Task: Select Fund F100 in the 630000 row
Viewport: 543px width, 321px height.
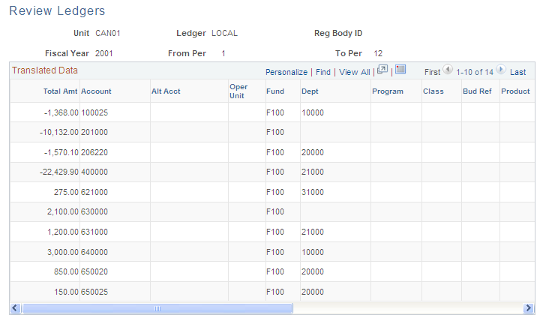Action: pyautogui.click(x=275, y=212)
